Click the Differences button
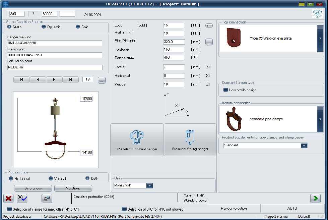 click(33, 188)
